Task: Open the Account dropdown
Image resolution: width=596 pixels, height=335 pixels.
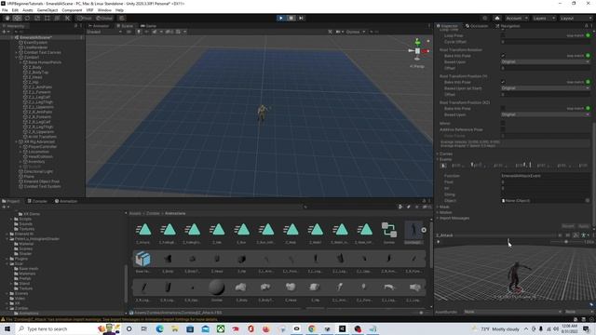Action: tap(517, 19)
